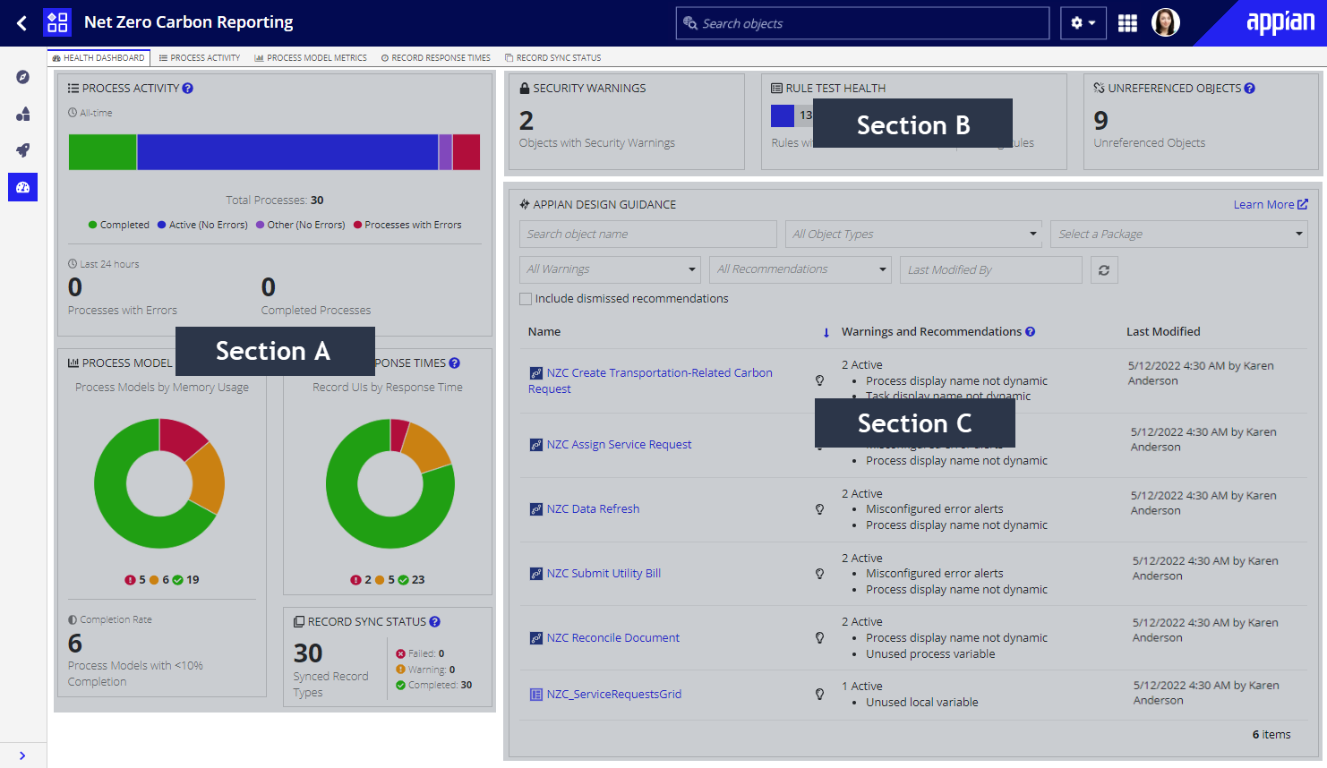Switch to Health Dashboard tab
Image resolution: width=1327 pixels, height=768 pixels.
[98, 57]
